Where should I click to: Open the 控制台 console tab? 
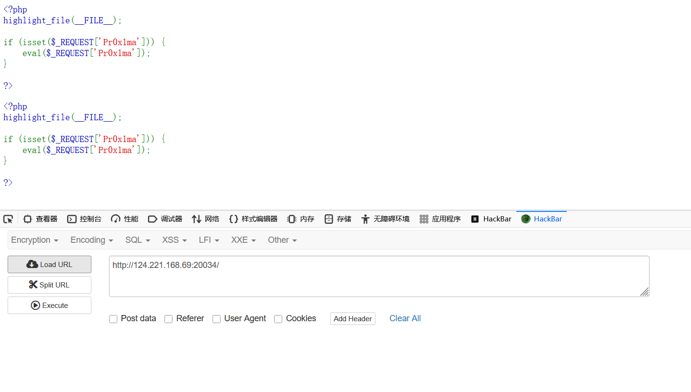tap(84, 219)
